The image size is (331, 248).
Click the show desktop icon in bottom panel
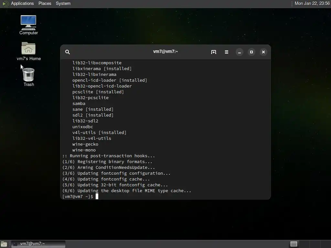4,244
